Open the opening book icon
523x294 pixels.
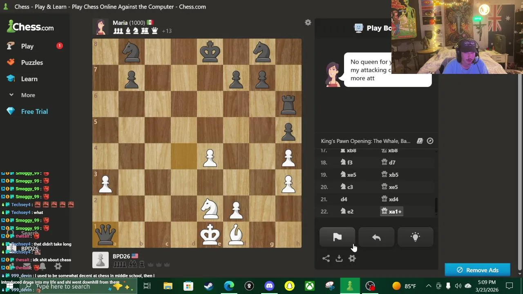420,141
